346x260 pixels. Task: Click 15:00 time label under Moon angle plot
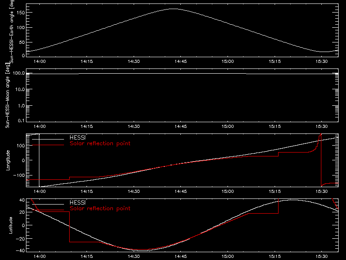227,127
